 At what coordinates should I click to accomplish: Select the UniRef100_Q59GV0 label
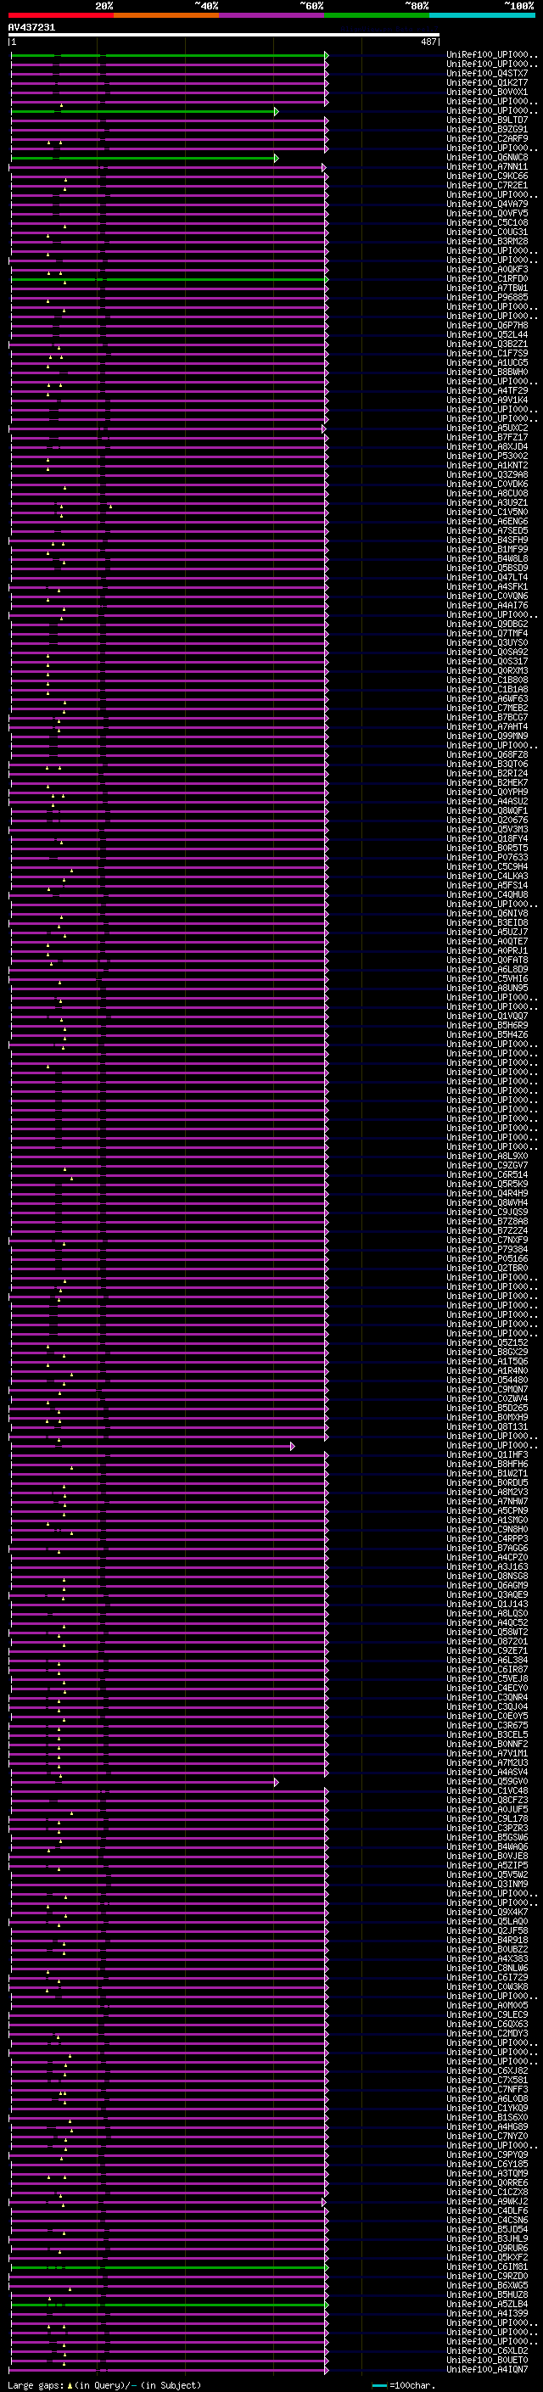click(487, 1782)
